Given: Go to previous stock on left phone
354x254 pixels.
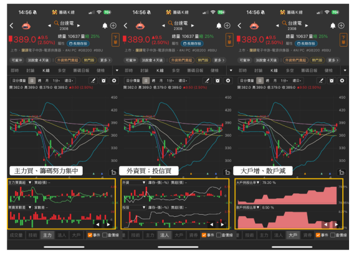Looking at the screenshot, I should coord(49,25).
